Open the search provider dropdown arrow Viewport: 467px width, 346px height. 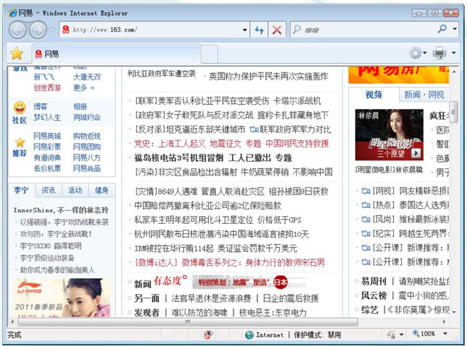pos(455,29)
